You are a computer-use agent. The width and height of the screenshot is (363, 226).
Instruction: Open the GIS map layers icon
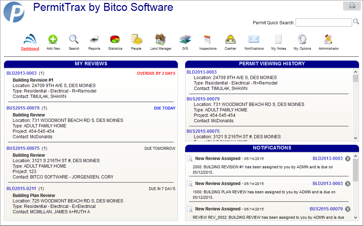pyautogui.click(x=185, y=40)
